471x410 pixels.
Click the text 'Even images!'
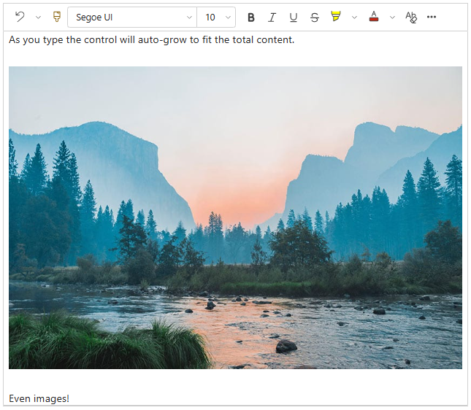tap(39, 398)
